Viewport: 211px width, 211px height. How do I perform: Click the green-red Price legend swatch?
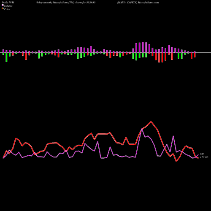[3, 8]
